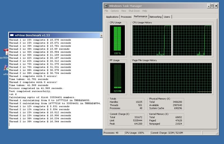Viewport: 224px width, 144px height.
Task: Click the CPU Usage 100% gauge
Action: 117,40
